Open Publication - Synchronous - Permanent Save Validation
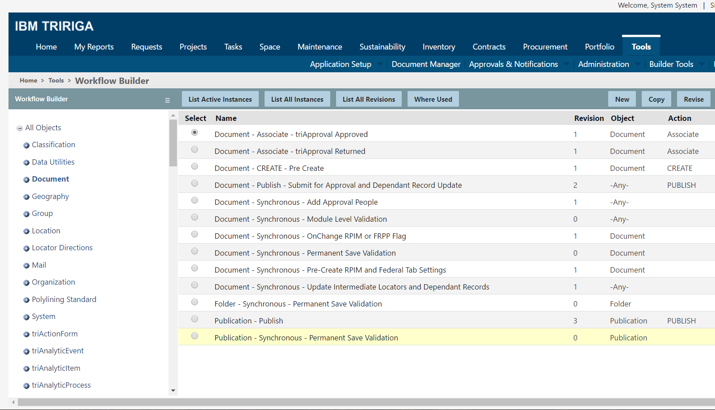The image size is (715, 410). click(306, 338)
